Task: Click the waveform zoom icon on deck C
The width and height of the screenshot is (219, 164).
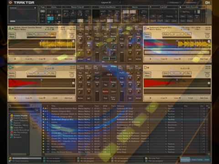Action: click(x=73, y=83)
